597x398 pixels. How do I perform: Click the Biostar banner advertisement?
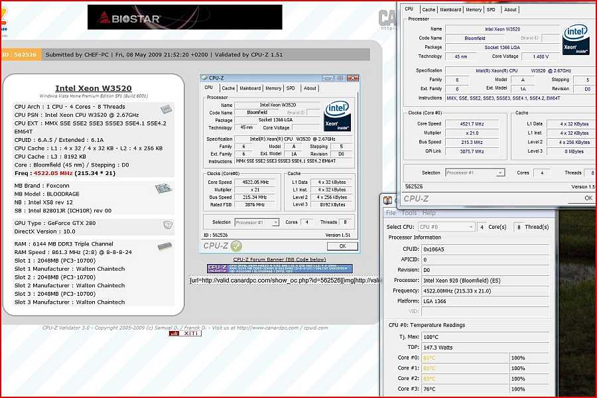(x=184, y=17)
